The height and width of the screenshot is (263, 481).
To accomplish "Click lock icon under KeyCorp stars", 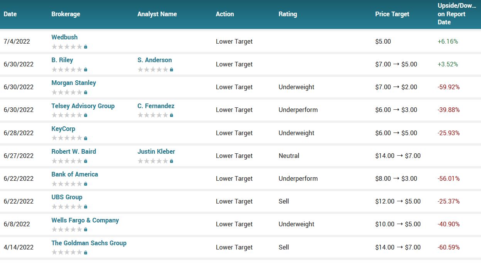I will 86,138.
